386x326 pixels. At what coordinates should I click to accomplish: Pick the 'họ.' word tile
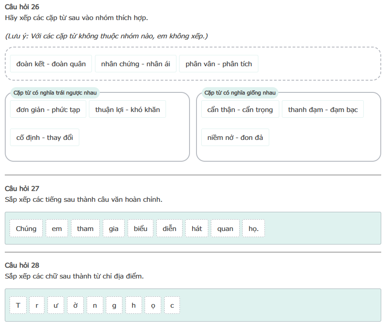tap(254, 228)
